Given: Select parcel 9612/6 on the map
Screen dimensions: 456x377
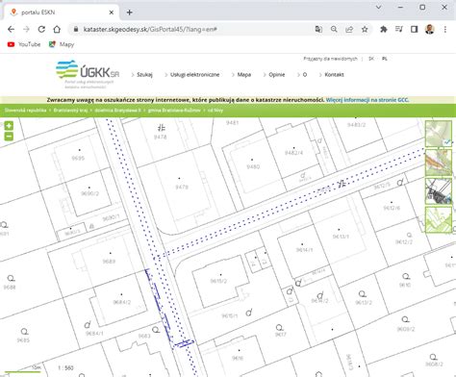Looking at the screenshot, I should pos(392,208).
